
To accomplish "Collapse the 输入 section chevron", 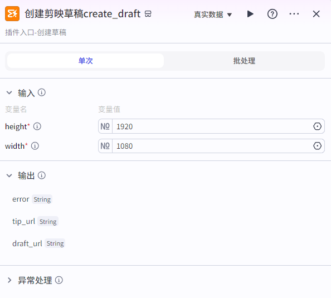I will click(x=9, y=92).
